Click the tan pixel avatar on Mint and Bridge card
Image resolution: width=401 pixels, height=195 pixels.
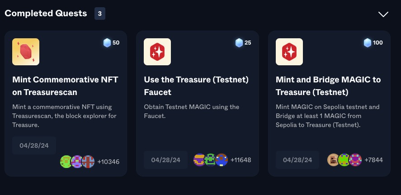click(334, 160)
